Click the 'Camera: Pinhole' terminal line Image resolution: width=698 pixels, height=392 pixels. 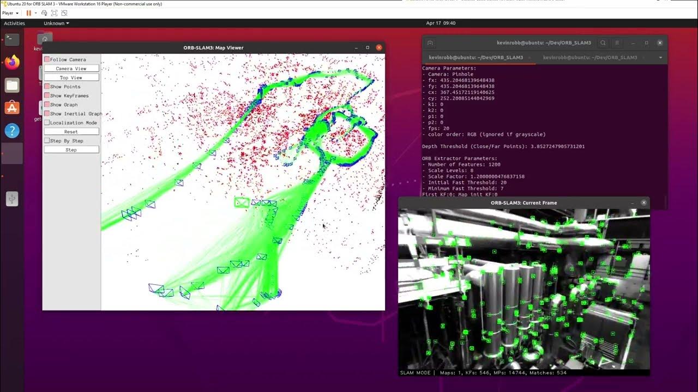click(x=448, y=74)
